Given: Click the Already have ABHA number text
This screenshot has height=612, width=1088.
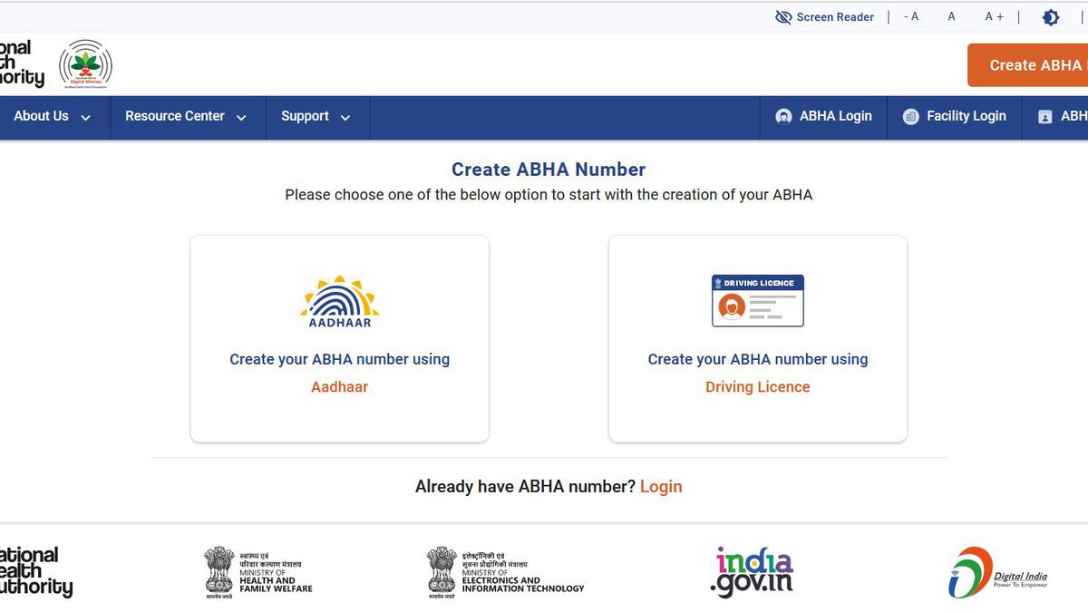Looking at the screenshot, I should [x=526, y=487].
